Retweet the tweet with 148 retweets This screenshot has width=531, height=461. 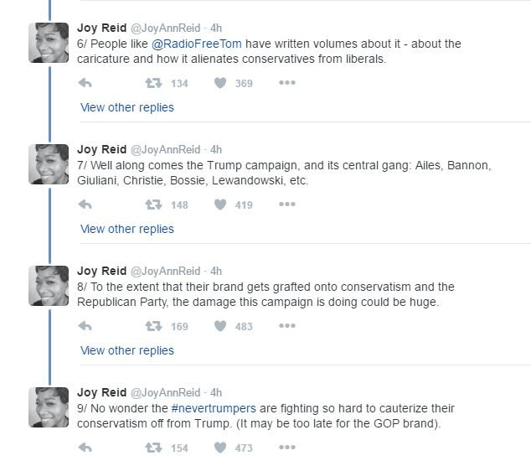click(152, 205)
